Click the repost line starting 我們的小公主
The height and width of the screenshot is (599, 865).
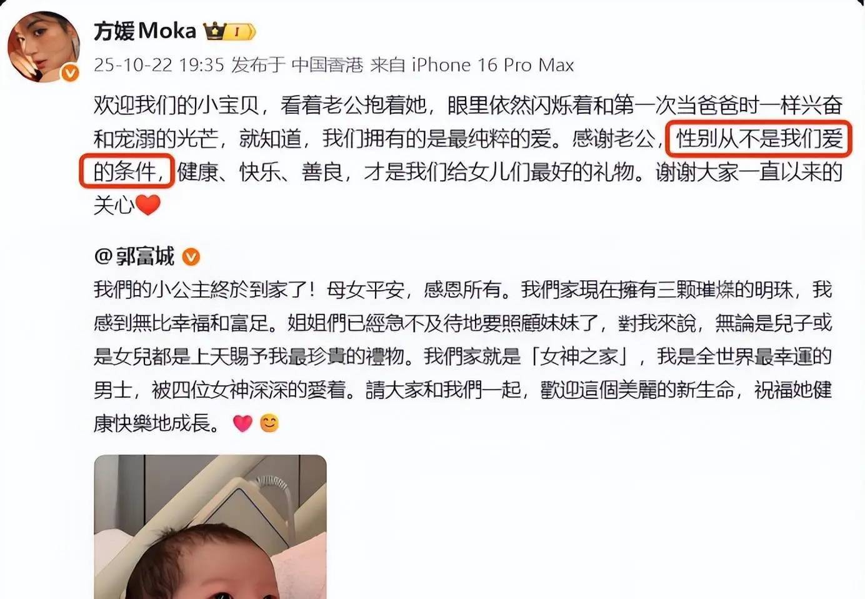click(462, 289)
